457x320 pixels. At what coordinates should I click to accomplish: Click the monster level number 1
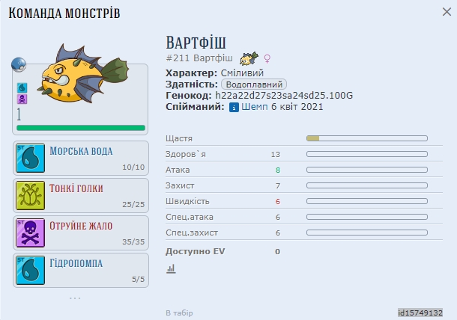19,114
